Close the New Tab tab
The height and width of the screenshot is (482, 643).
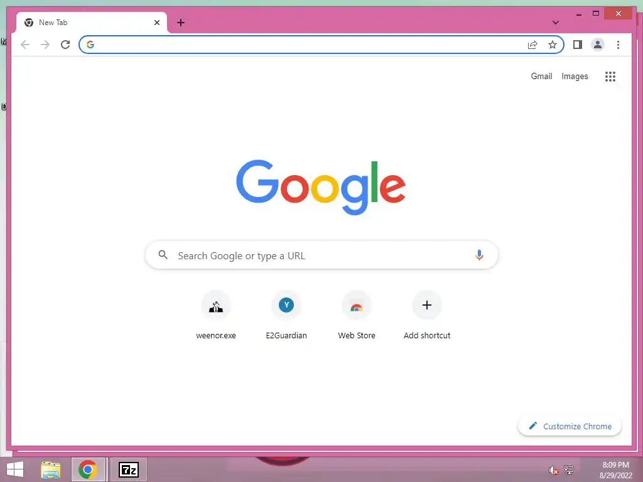click(156, 23)
